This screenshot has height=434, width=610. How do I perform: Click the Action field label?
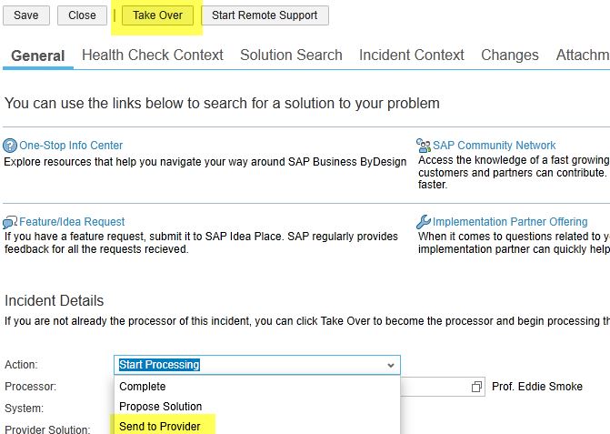tap(21, 365)
